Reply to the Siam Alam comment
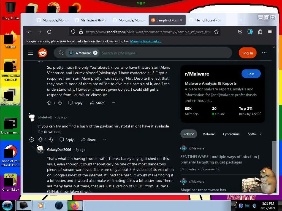The image size is (282, 211). (x=75, y=103)
